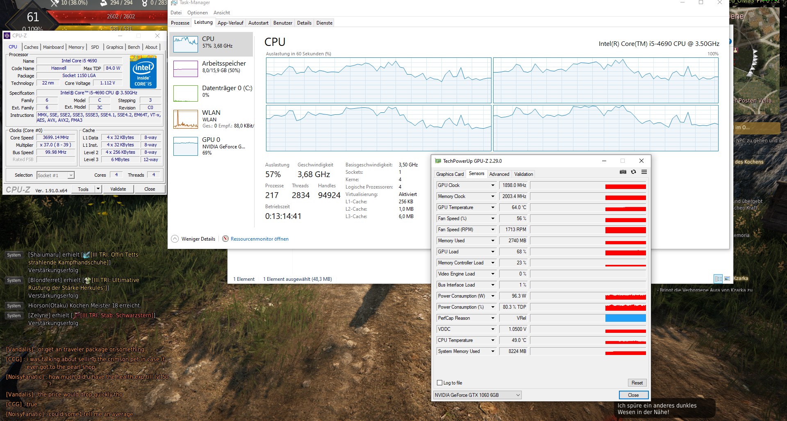Open the Graphics Card tab in GPU-Z
This screenshot has width=787, height=421.
tap(450, 174)
